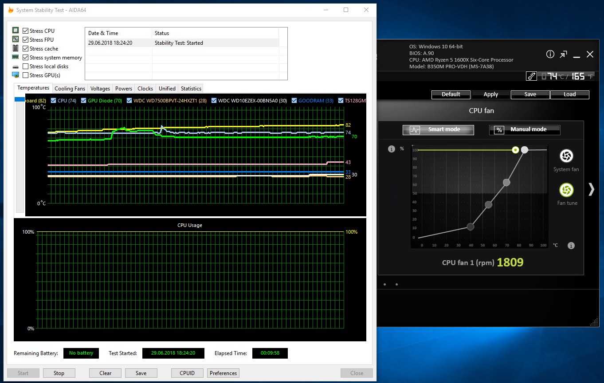Stop the stability test

[59, 373]
